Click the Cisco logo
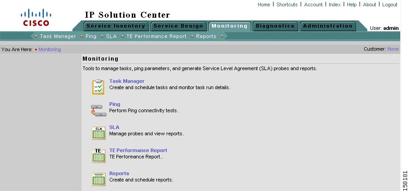This screenshot has height=191, width=408. 36,18
